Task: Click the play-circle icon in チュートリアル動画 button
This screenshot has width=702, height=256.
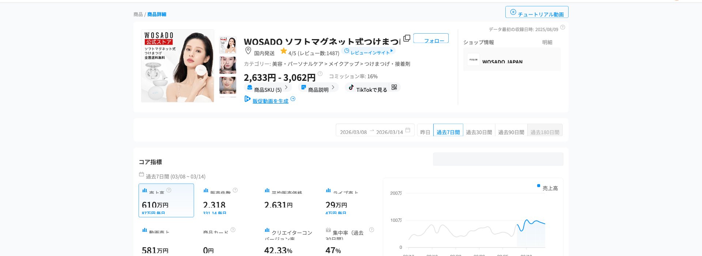Action: [513, 12]
